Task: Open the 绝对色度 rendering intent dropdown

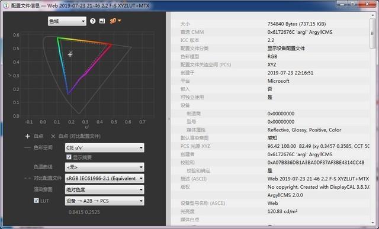Action: click(x=104, y=189)
